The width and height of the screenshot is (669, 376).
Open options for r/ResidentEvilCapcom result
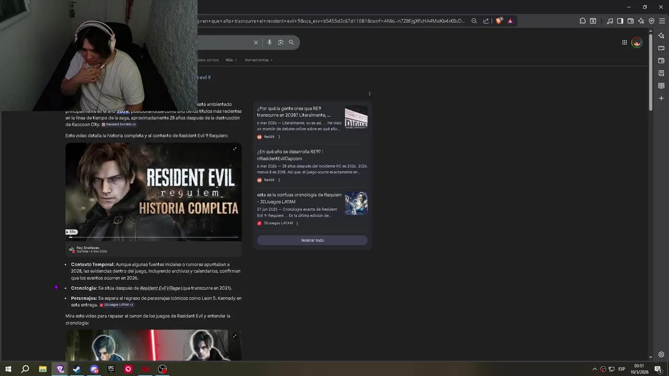point(279,180)
